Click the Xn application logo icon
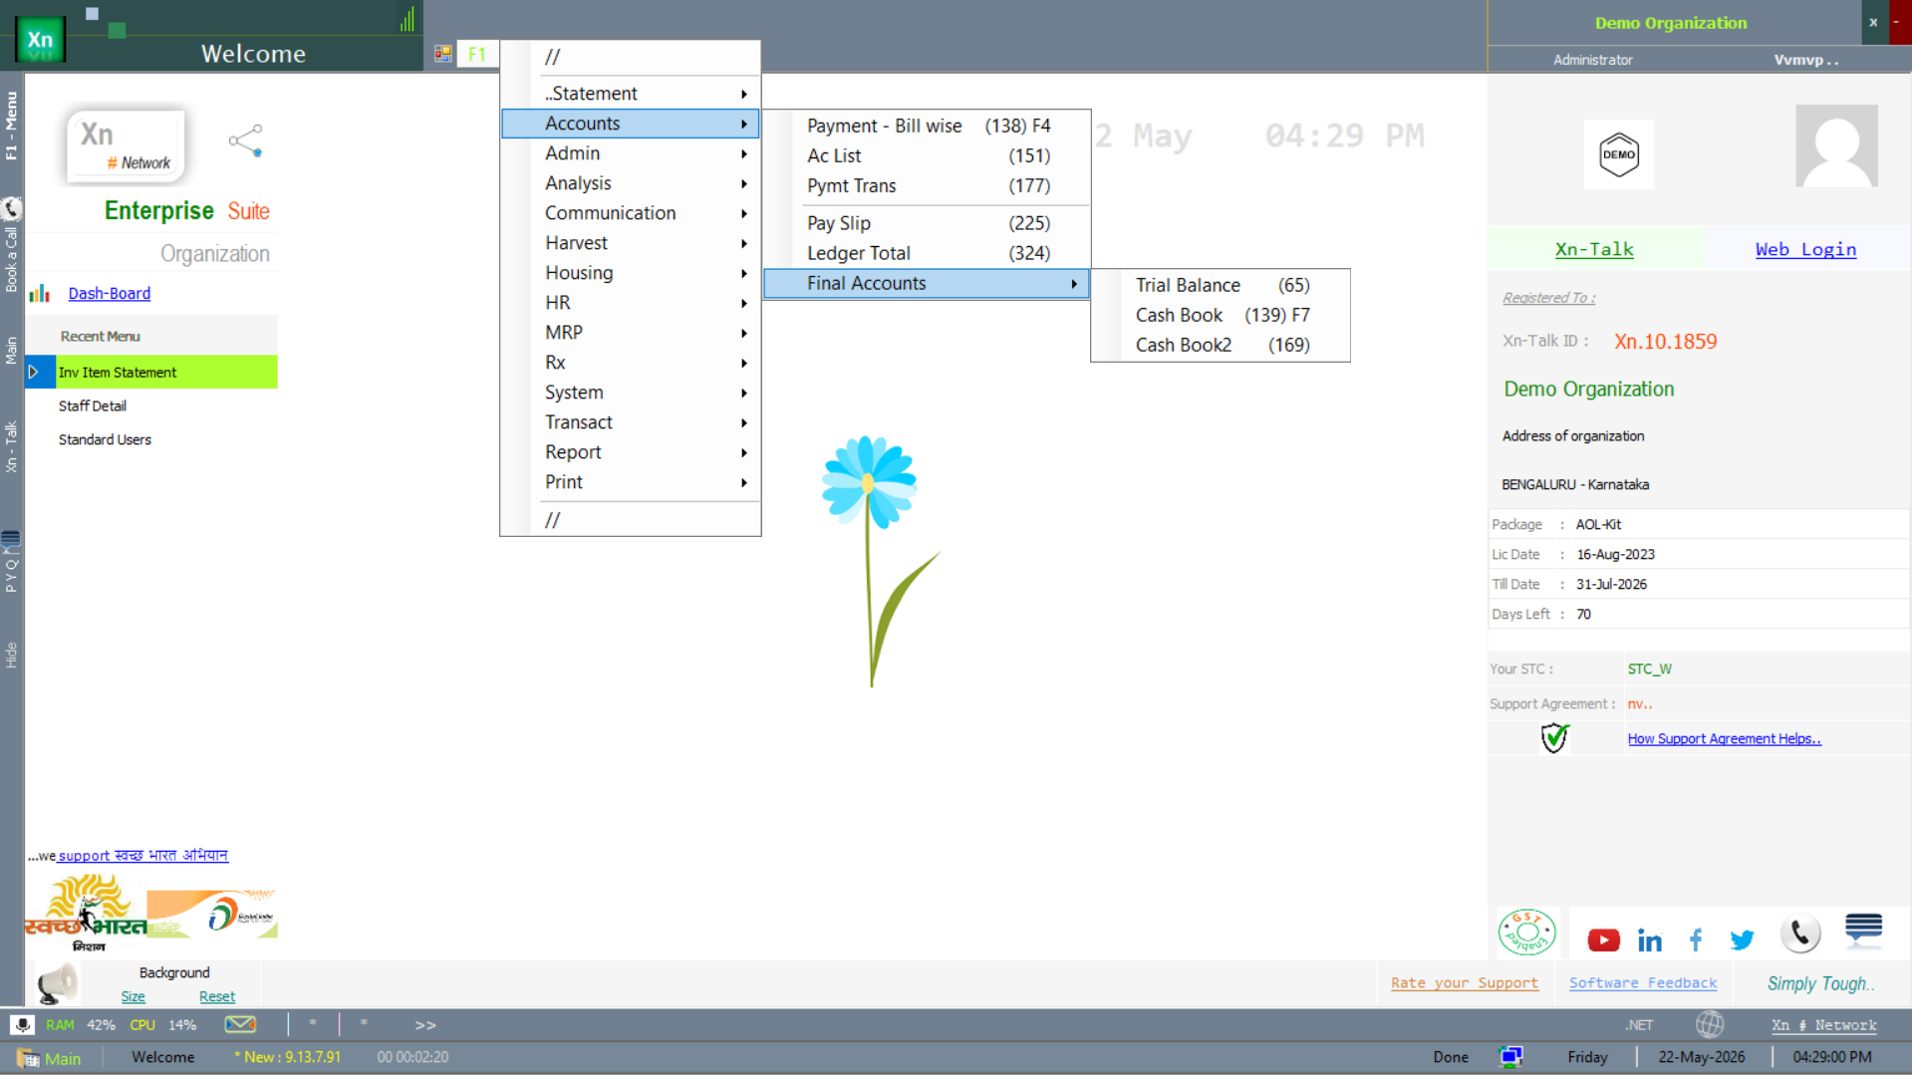Screen dimensions: 1912x1075 click(x=41, y=40)
